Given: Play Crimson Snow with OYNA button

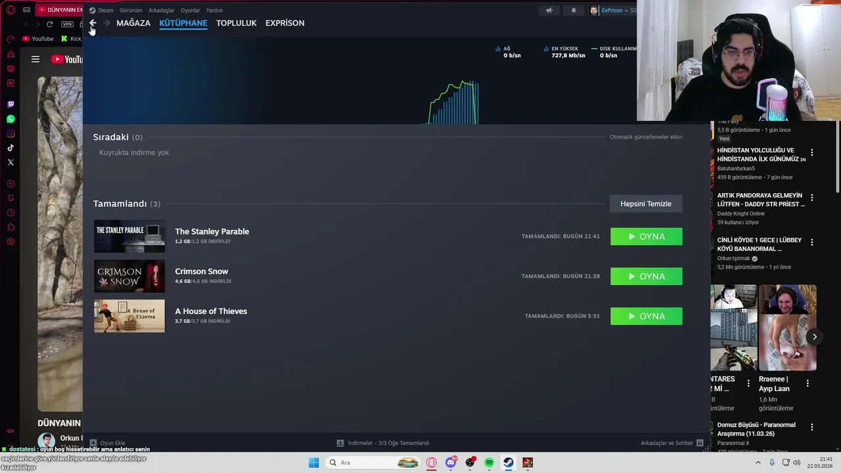Looking at the screenshot, I should [647, 277].
